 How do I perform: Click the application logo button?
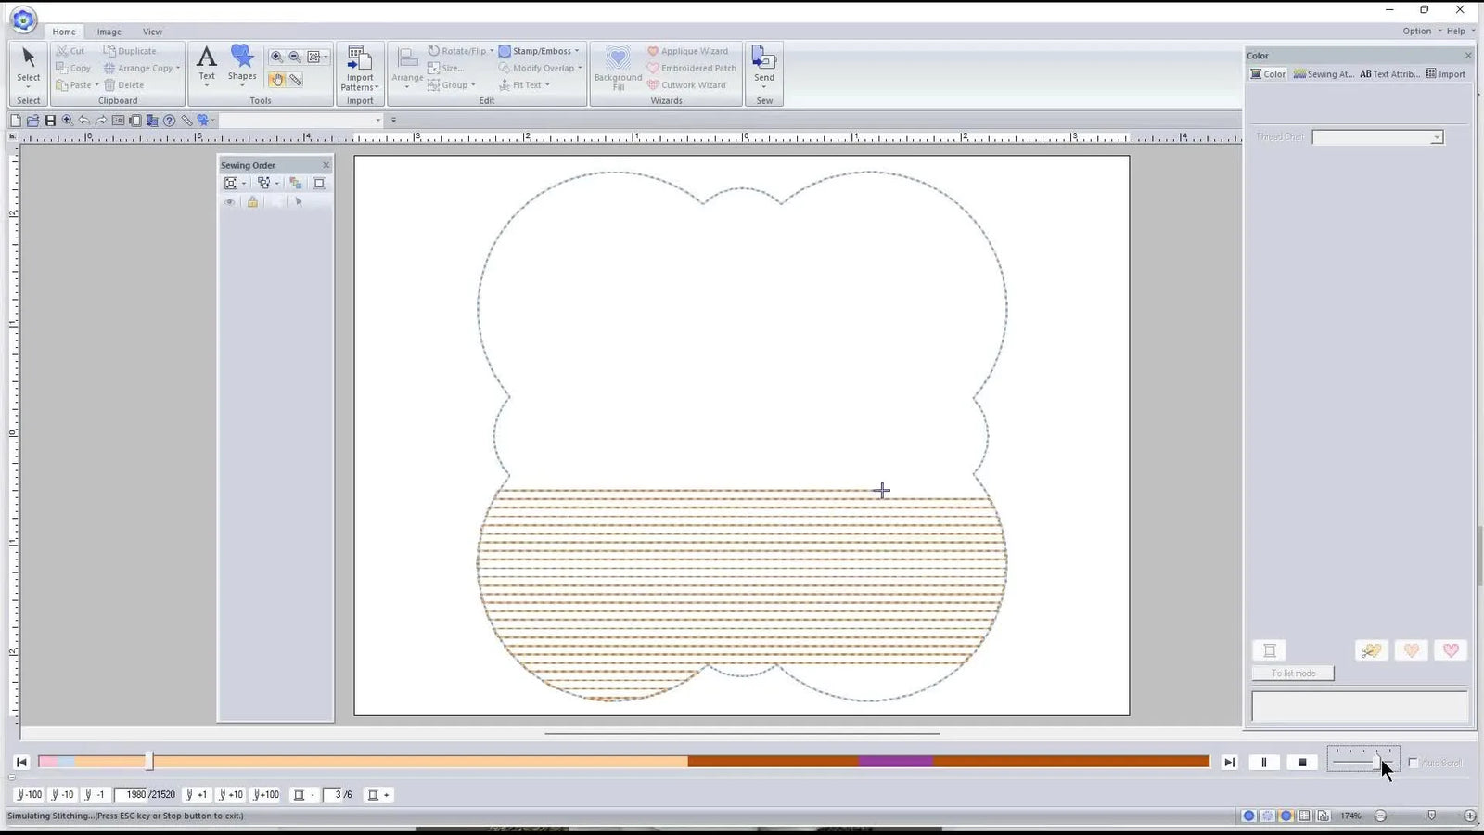pos(23,19)
